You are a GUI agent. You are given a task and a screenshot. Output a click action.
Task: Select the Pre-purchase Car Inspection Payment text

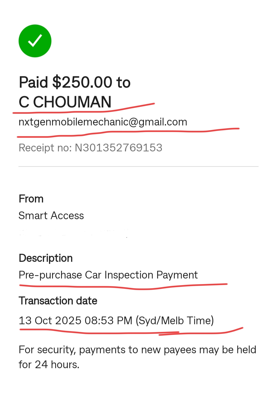pos(108,275)
